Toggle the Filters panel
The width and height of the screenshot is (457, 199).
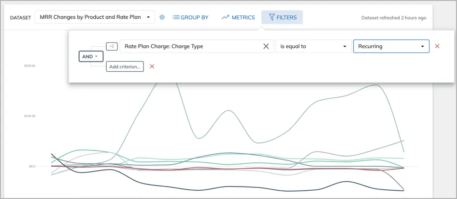[x=282, y=17]
